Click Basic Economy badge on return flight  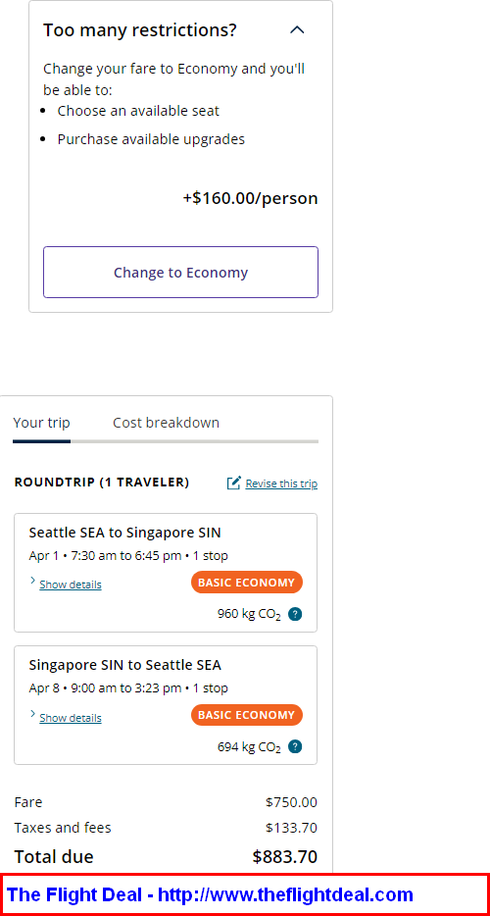[247, 715]
